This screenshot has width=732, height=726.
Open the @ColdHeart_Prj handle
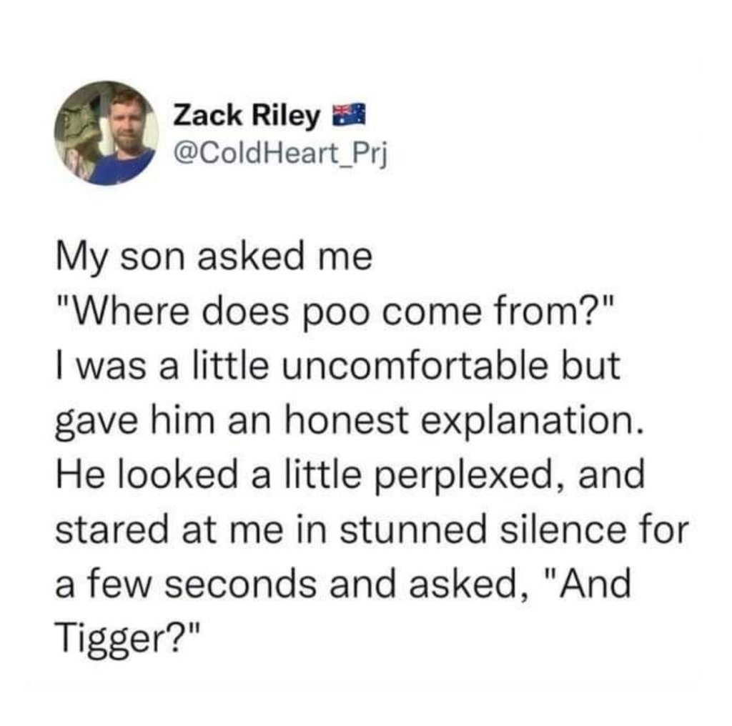(280, 153)
